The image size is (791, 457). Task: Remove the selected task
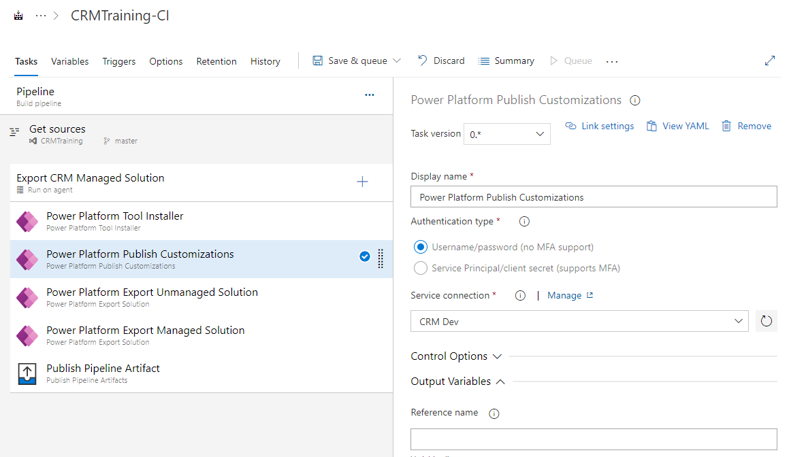tap(746, 126)
